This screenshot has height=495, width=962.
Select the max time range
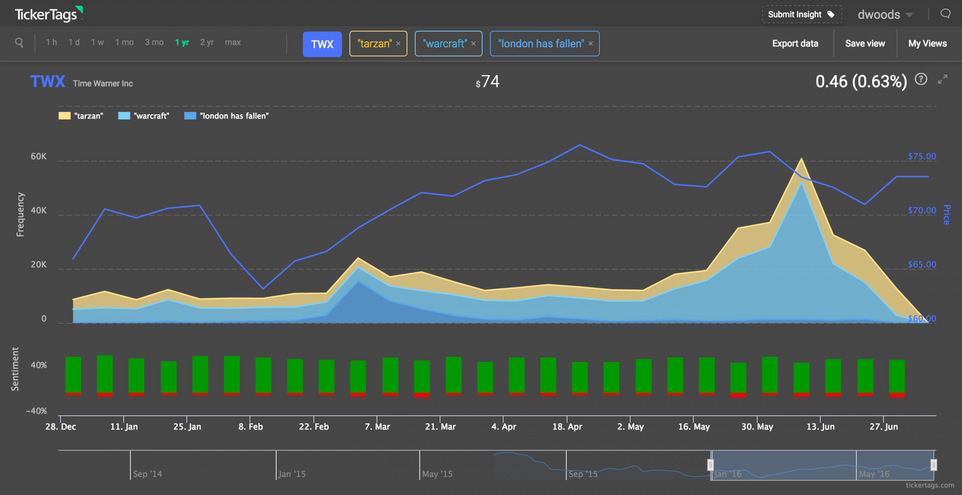(x=233, y=42)
